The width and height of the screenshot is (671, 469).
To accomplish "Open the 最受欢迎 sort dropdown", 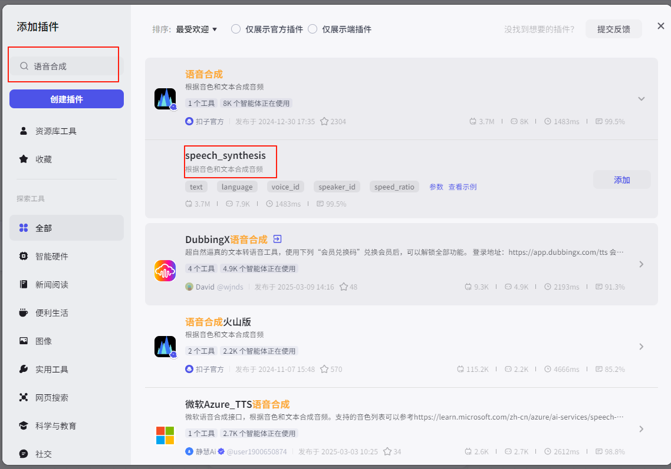I will point(196,29).
